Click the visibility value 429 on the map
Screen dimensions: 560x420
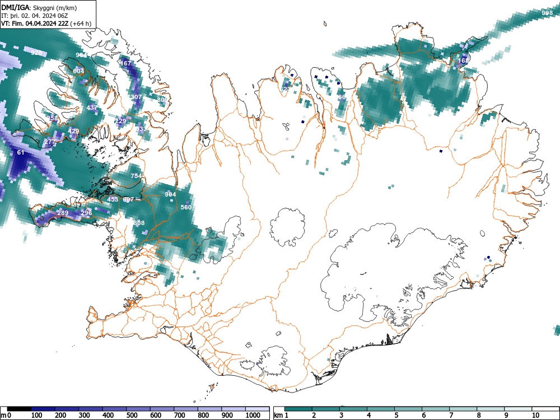tap(73, 131)
